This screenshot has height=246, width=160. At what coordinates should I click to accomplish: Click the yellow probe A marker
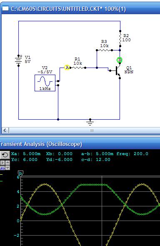pos(67,68)
